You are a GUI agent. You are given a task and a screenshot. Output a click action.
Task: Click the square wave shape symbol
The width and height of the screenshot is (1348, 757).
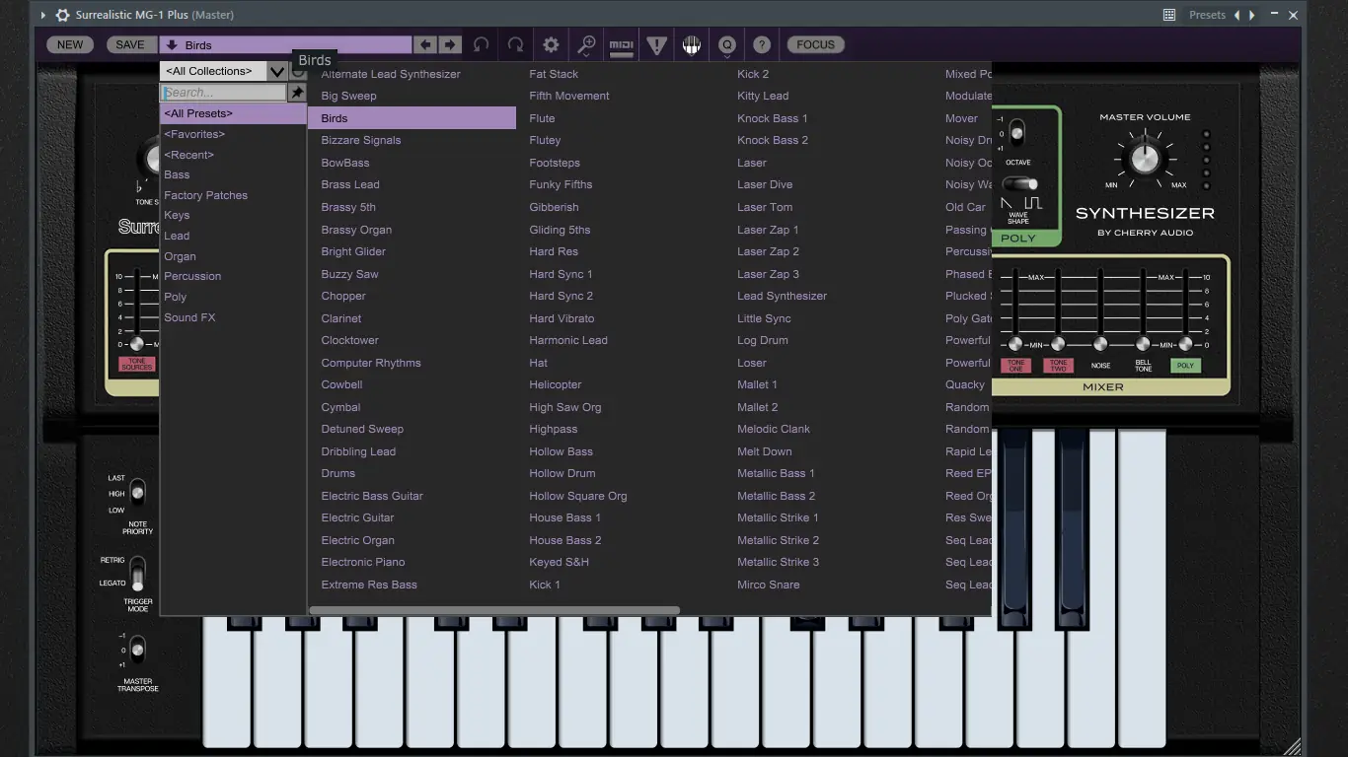pos(1033,204)
